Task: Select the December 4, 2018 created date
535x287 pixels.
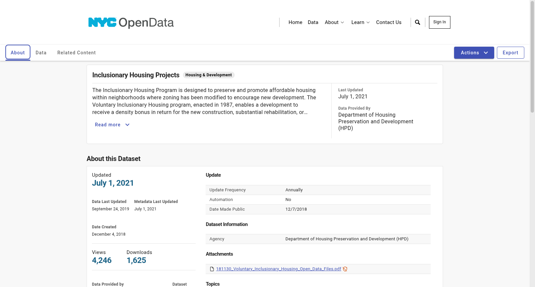Action: (109, 234)
